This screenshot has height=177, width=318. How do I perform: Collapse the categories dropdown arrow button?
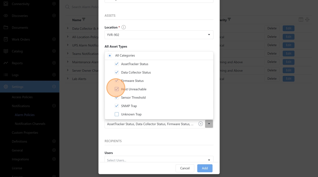pos(209,124)
